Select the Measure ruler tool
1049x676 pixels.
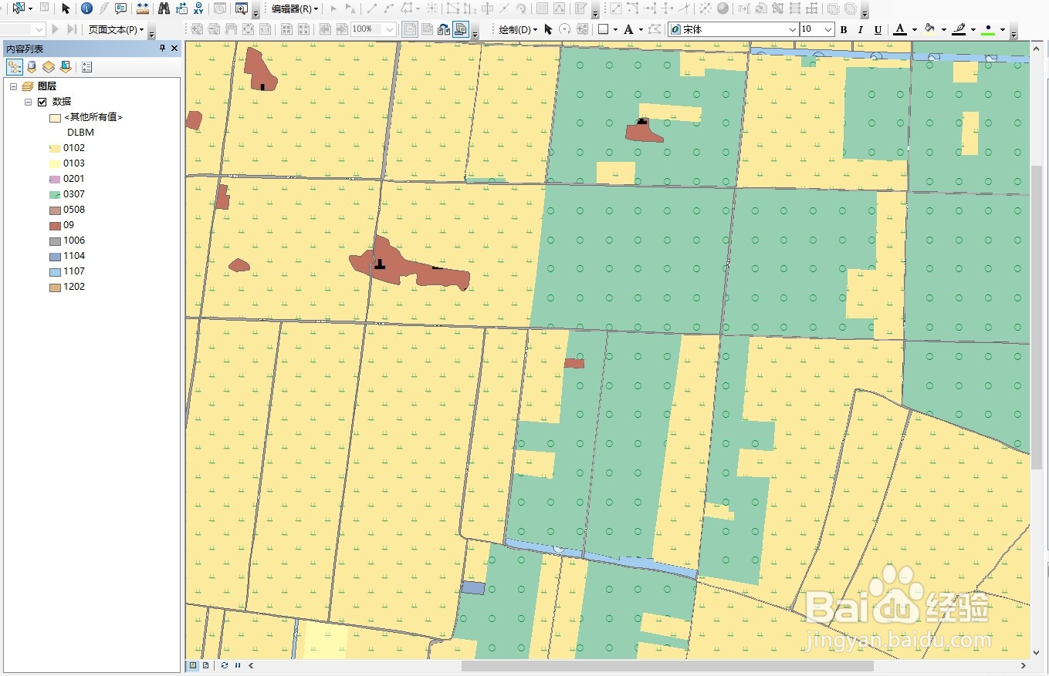pos(143,8)
